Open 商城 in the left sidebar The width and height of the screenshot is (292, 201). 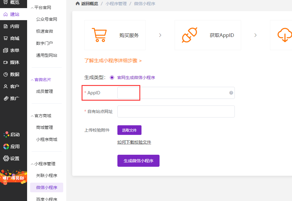point(14,38)
